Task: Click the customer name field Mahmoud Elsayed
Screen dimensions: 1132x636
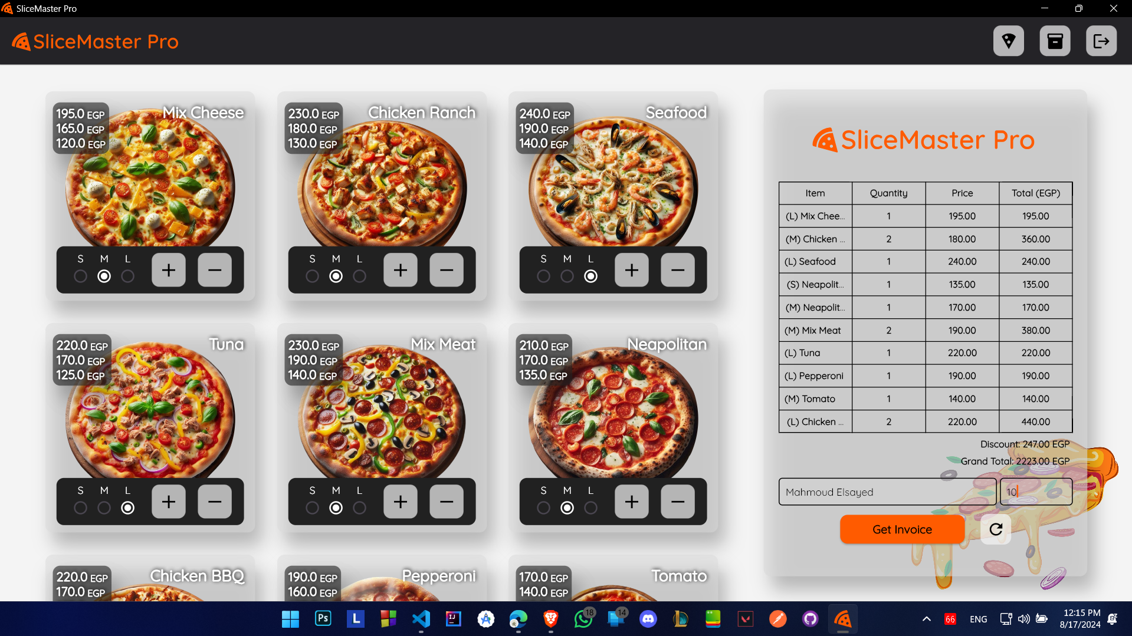Action: click(887, 492)
